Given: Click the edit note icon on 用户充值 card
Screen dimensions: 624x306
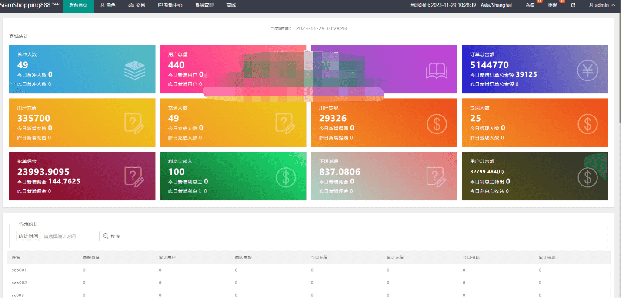Looking at the screenshot, I should click(134, 123).
